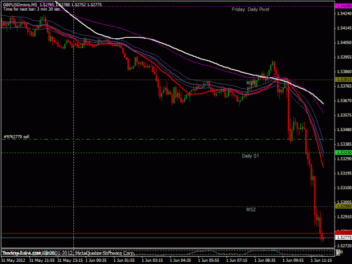Click the 1.53100 value on price axis

344,188
